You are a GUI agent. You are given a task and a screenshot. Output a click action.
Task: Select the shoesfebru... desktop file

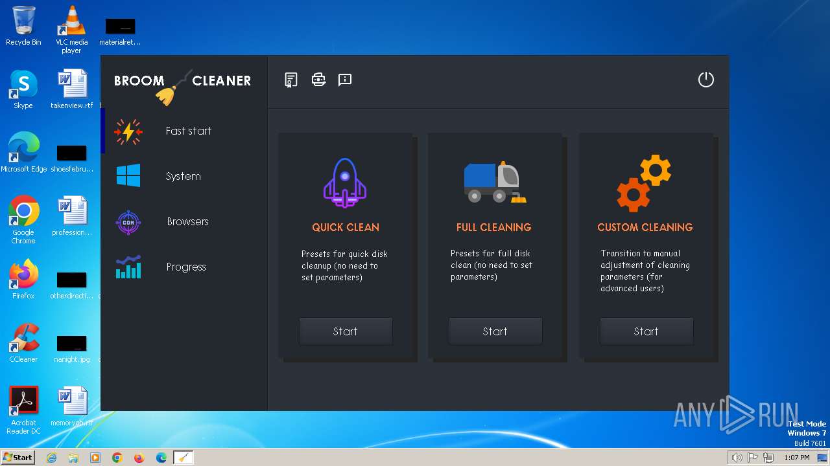[x=71, y=159]
